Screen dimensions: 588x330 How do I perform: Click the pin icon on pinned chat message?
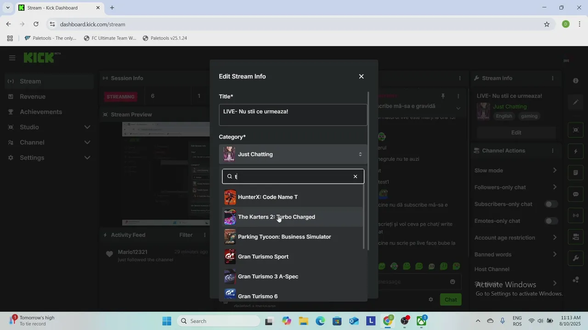(x=443, y=96)
